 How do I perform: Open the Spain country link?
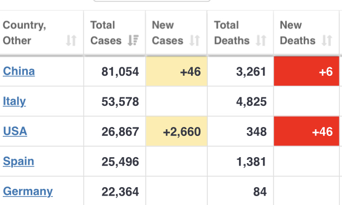pos(18,162)
